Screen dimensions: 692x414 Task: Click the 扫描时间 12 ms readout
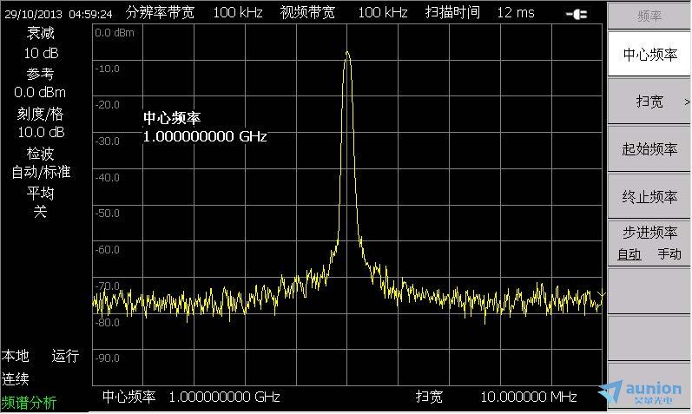tap(479, 13)
